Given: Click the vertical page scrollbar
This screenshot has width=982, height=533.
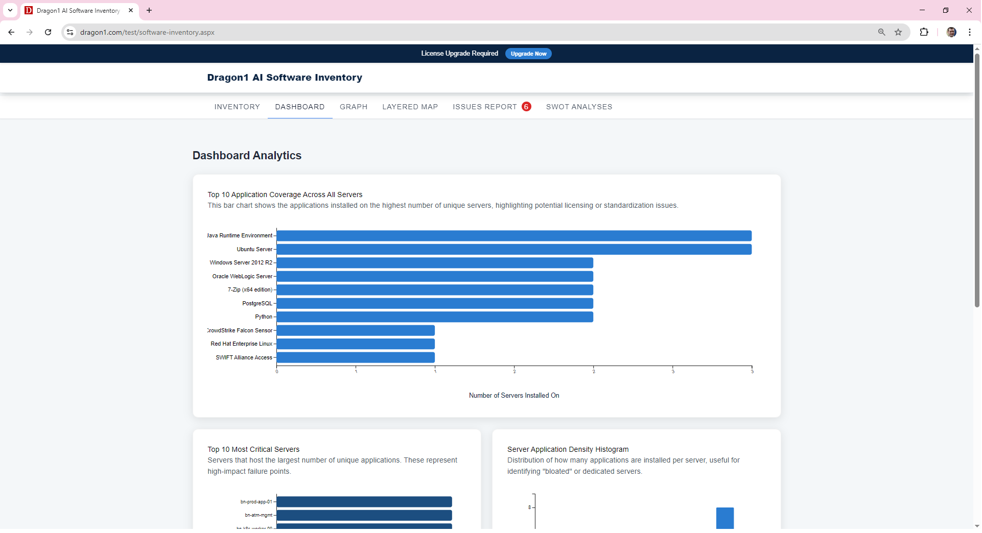Looking at the screenshot, I should [x=976, y=179].
